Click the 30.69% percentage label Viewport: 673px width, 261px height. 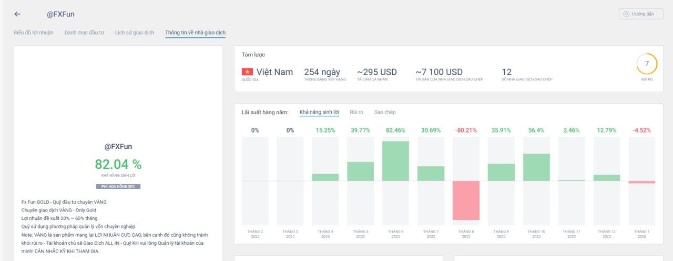[431, 130]
